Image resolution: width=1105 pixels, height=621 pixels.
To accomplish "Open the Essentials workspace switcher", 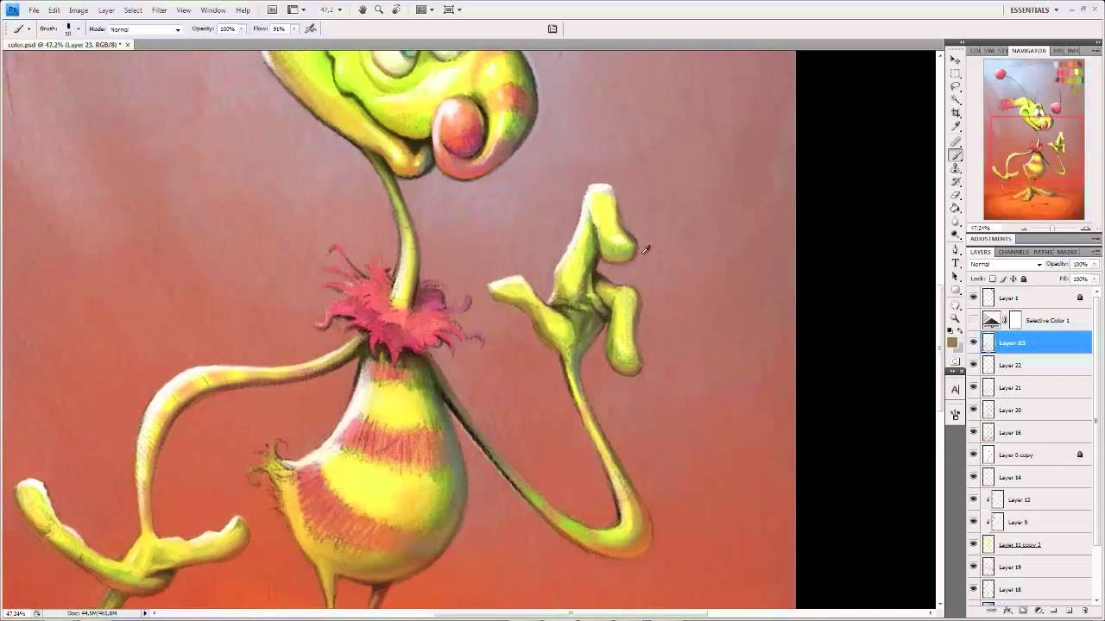I will tap(1034, 9).
